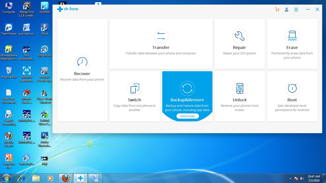
Task: Open Windows Media Player from taskbar
Action: (50, 178)
